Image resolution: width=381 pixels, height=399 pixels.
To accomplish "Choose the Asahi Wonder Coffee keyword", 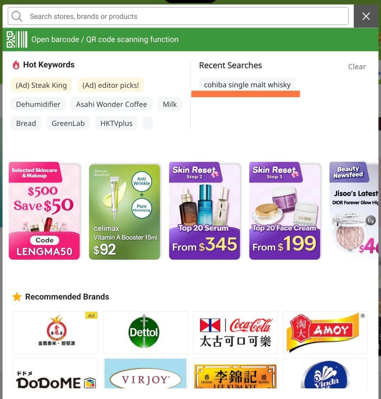I will point(111,104).
